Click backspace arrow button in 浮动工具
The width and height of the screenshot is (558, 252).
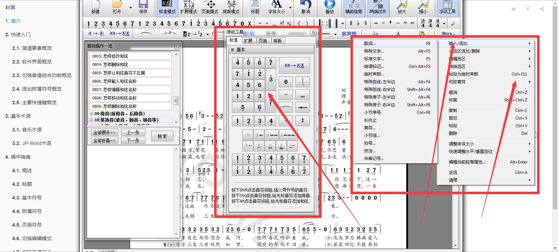[x=302, y=107]
